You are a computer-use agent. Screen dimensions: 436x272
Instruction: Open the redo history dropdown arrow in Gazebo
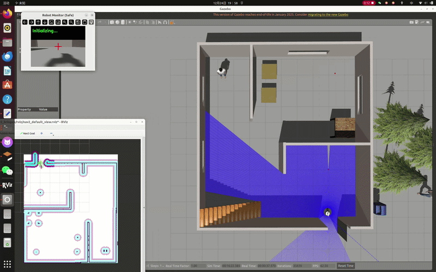click(x=105, y=22)
